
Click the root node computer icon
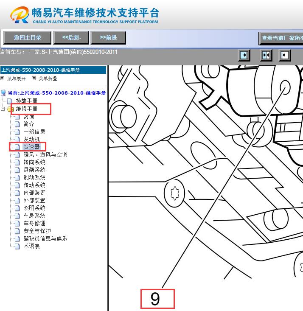[x=3, y=93]
